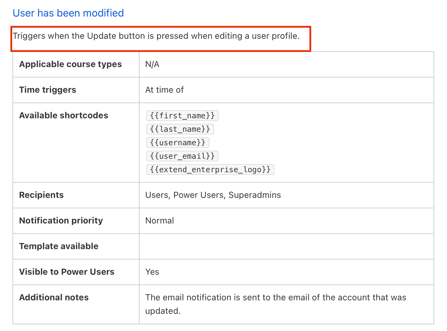Click the 'Available shortcodes' row label
Viewport: 447px width, 331px height.
tap(64, 116)
